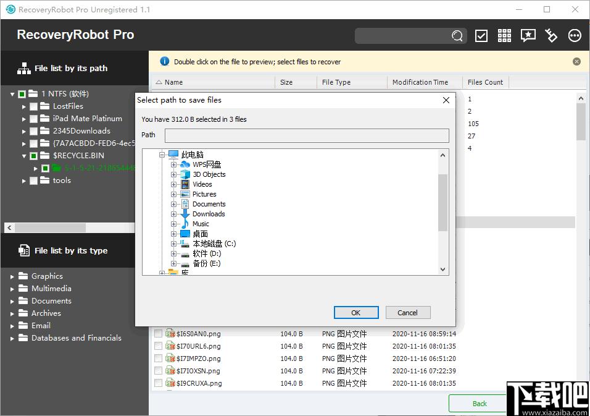Click the select-all checkmark toolbar icon

point(481,36)
